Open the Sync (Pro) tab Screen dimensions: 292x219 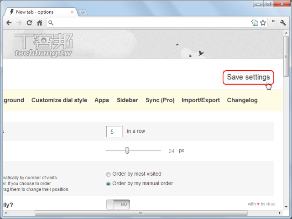(160, 100)
